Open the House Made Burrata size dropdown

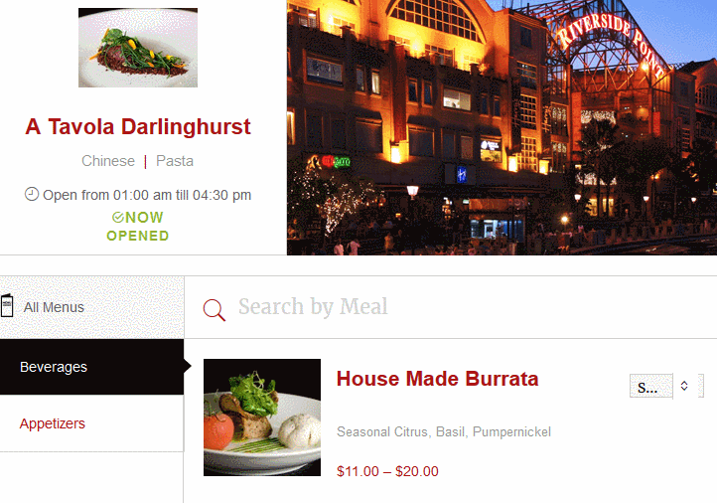pos(665,387)
